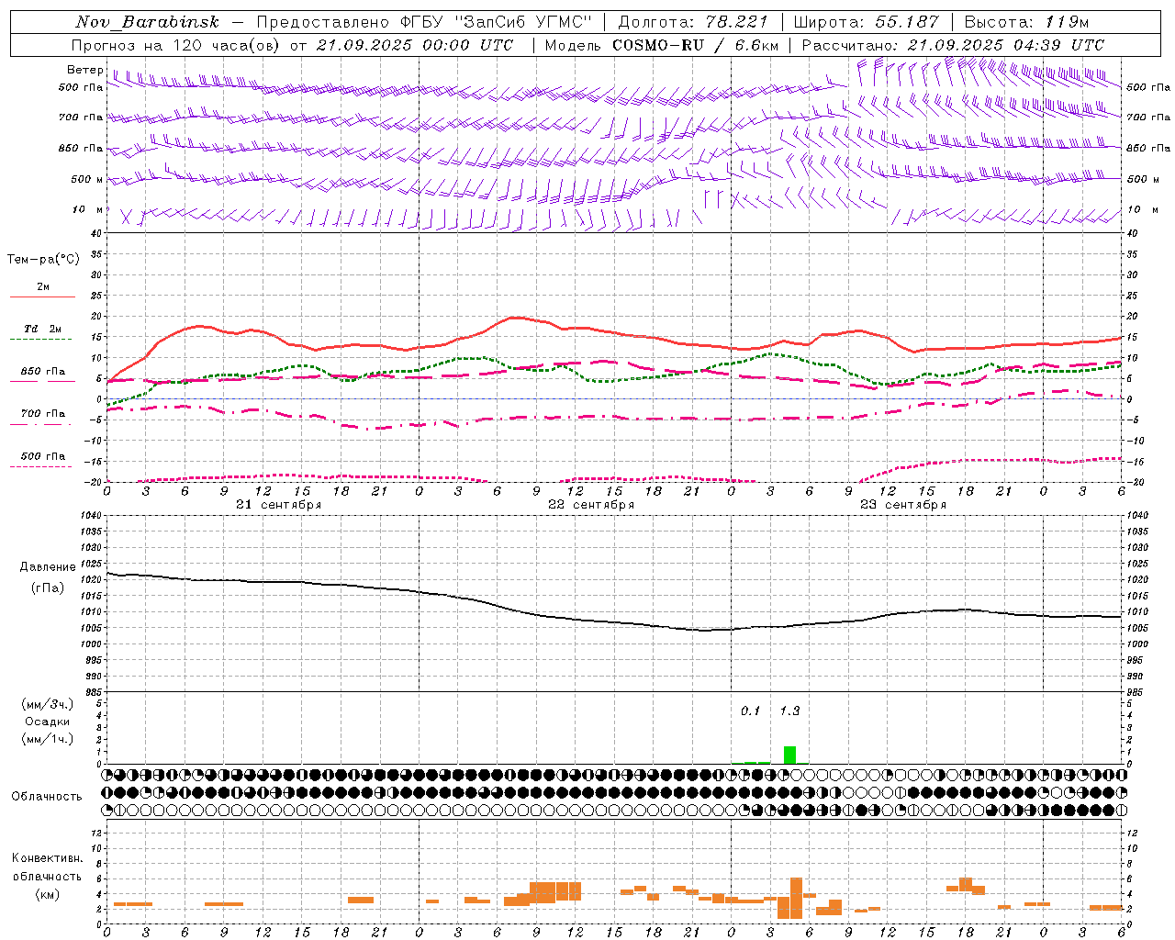The width and height of the screenshot is (1175, 940).
Task: Select the 'Высота: 119м' header value
Action: tap(1026, 22)
